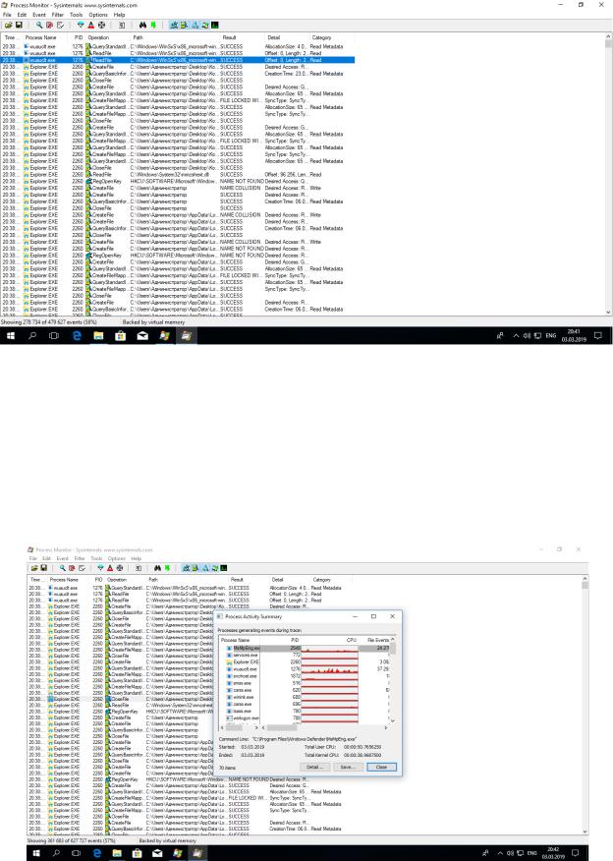
Task: Click the 20:42 clock in the lower taskbar
Action: click(553, 853)
